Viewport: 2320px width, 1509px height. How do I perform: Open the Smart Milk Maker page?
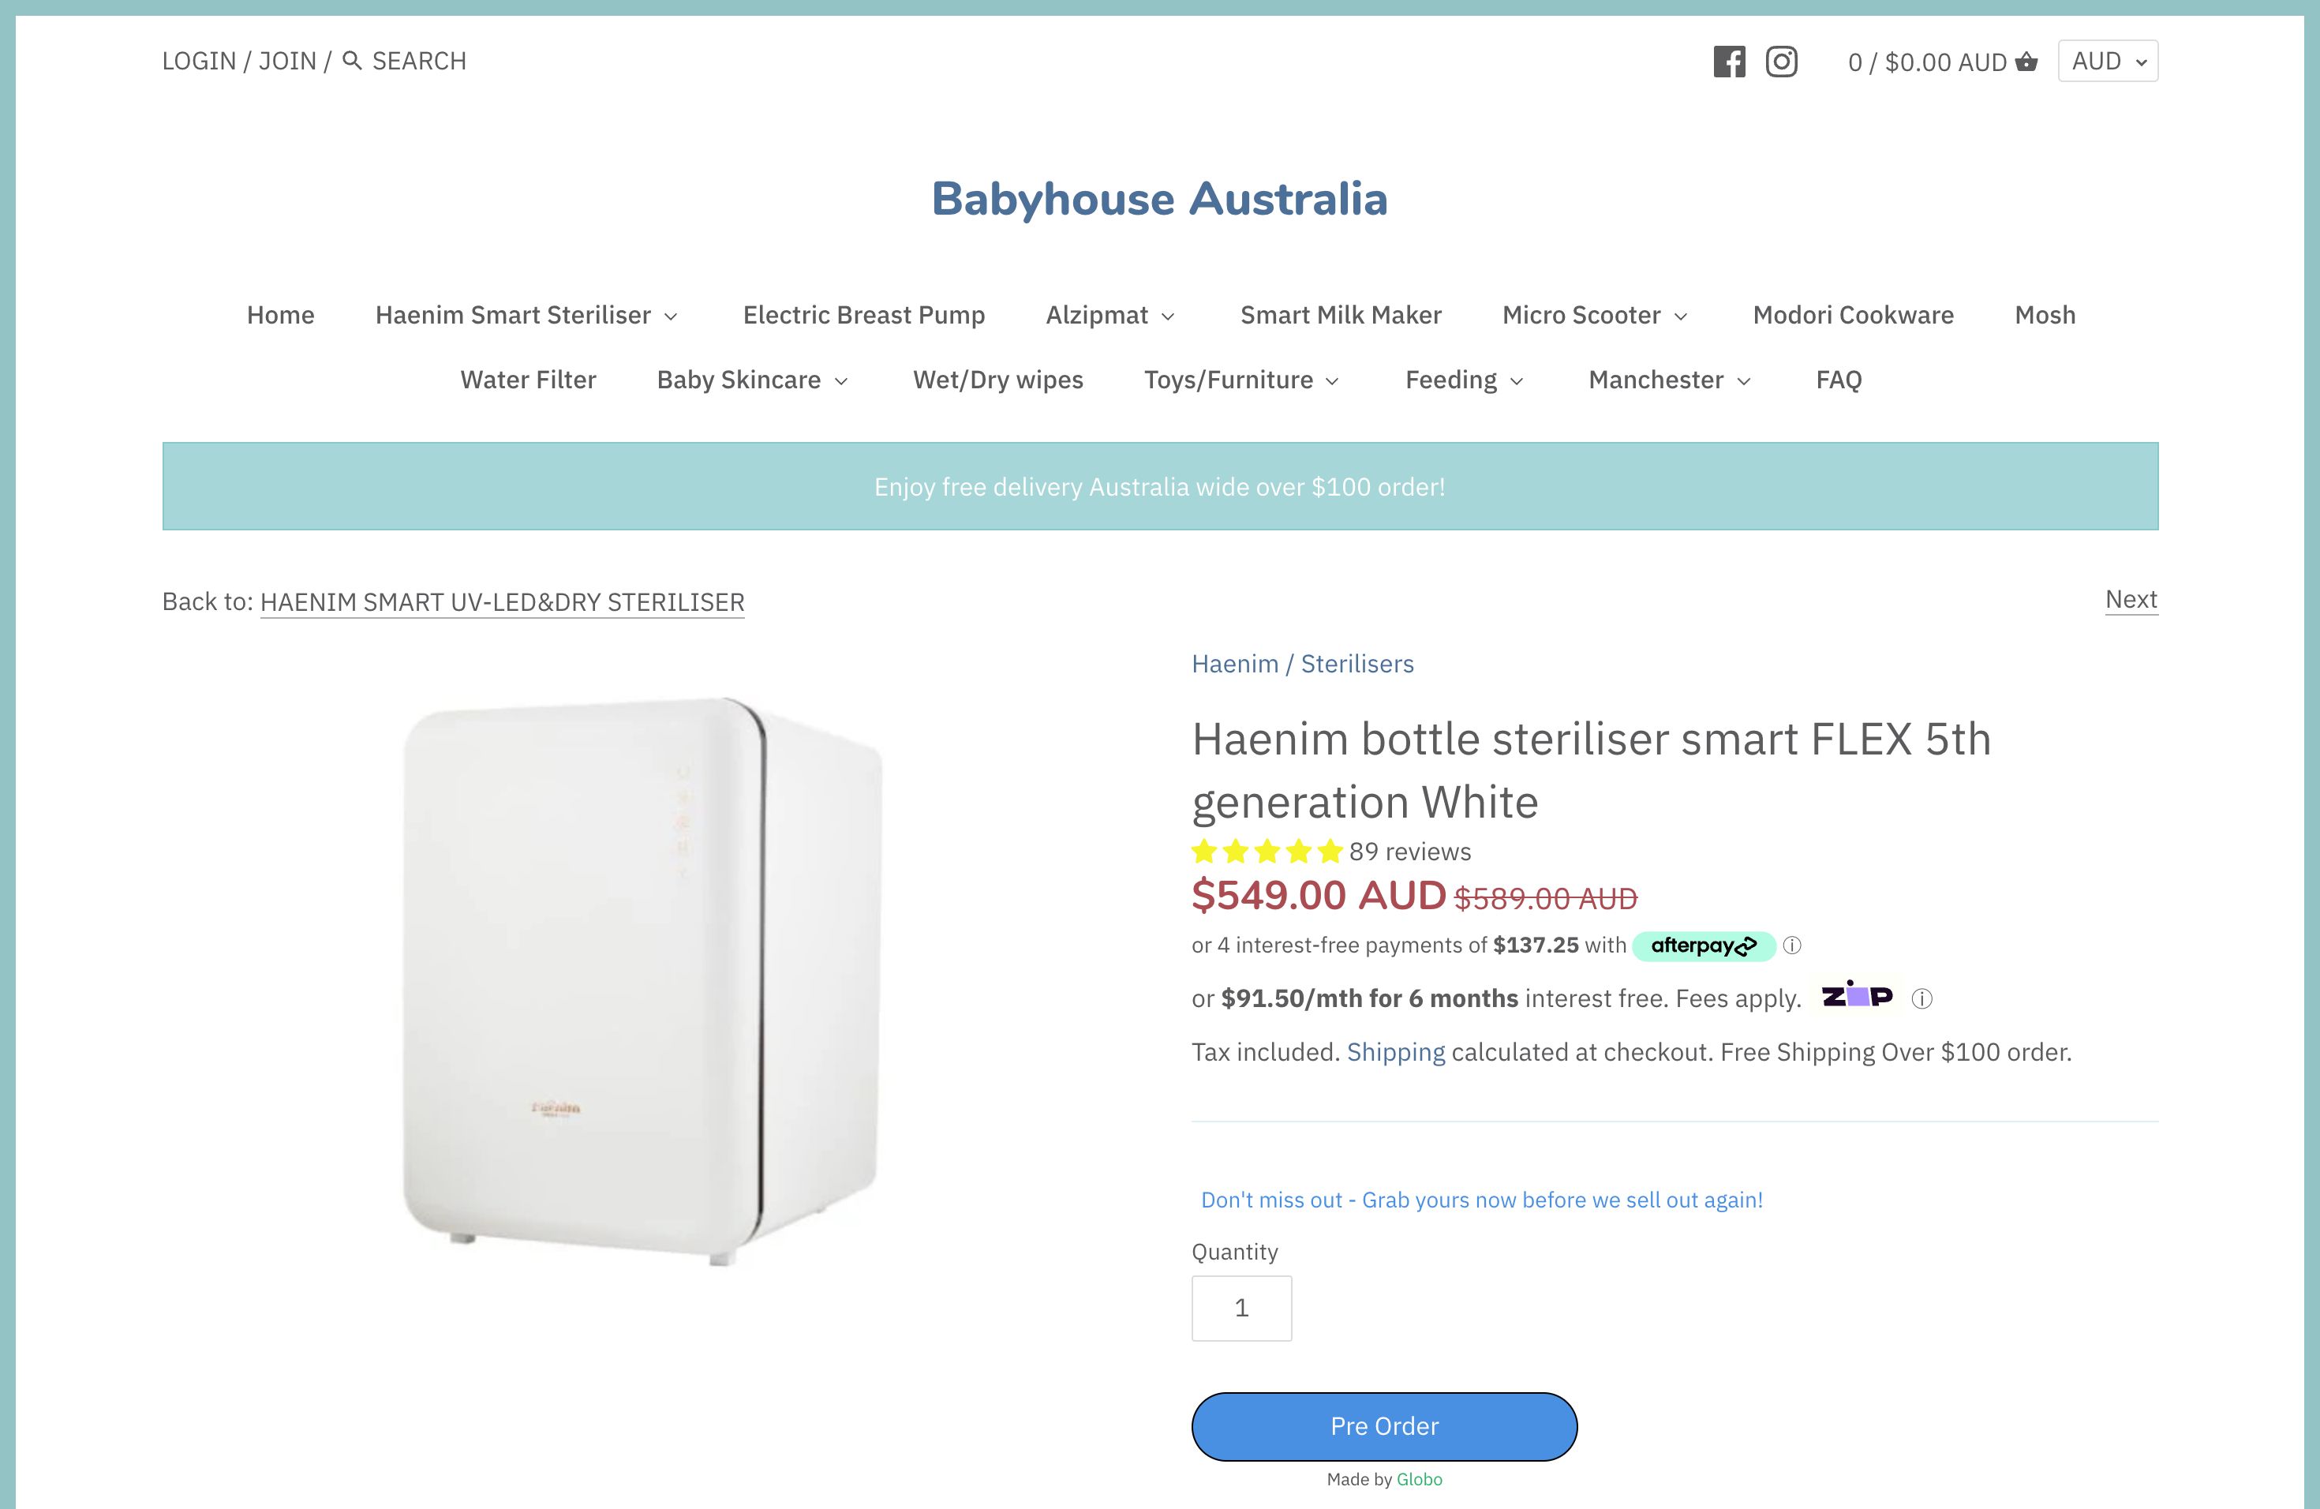1341,315
